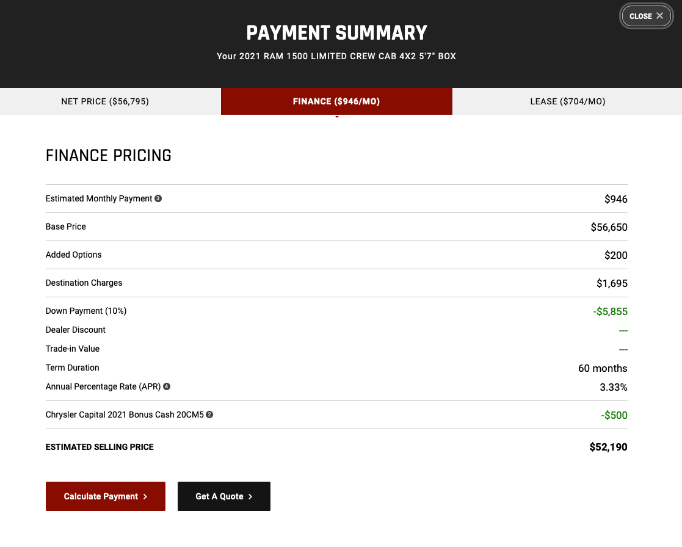Click the Estimated Monthly Payment label
The height and width of the screenshot is (547, 682).
pyautogui.click(x=99, y=198)
